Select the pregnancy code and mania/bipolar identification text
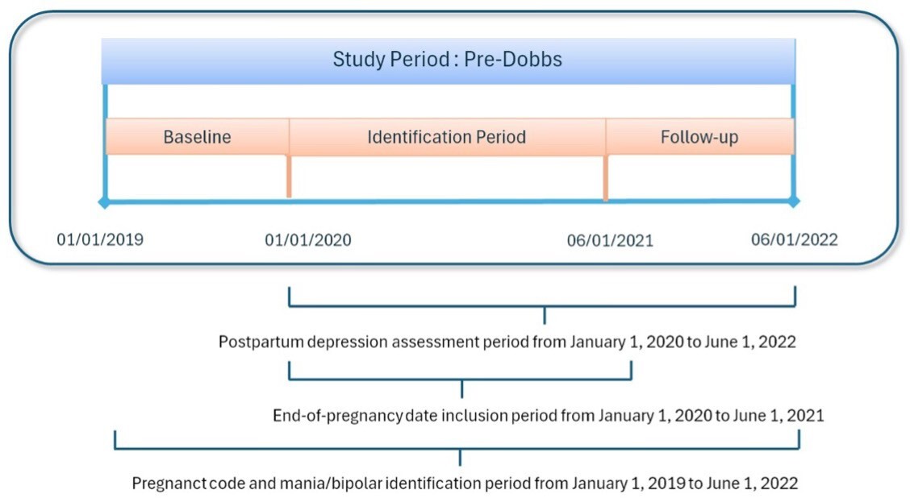Viewport: 910px width, 498px height. point(465,483)
